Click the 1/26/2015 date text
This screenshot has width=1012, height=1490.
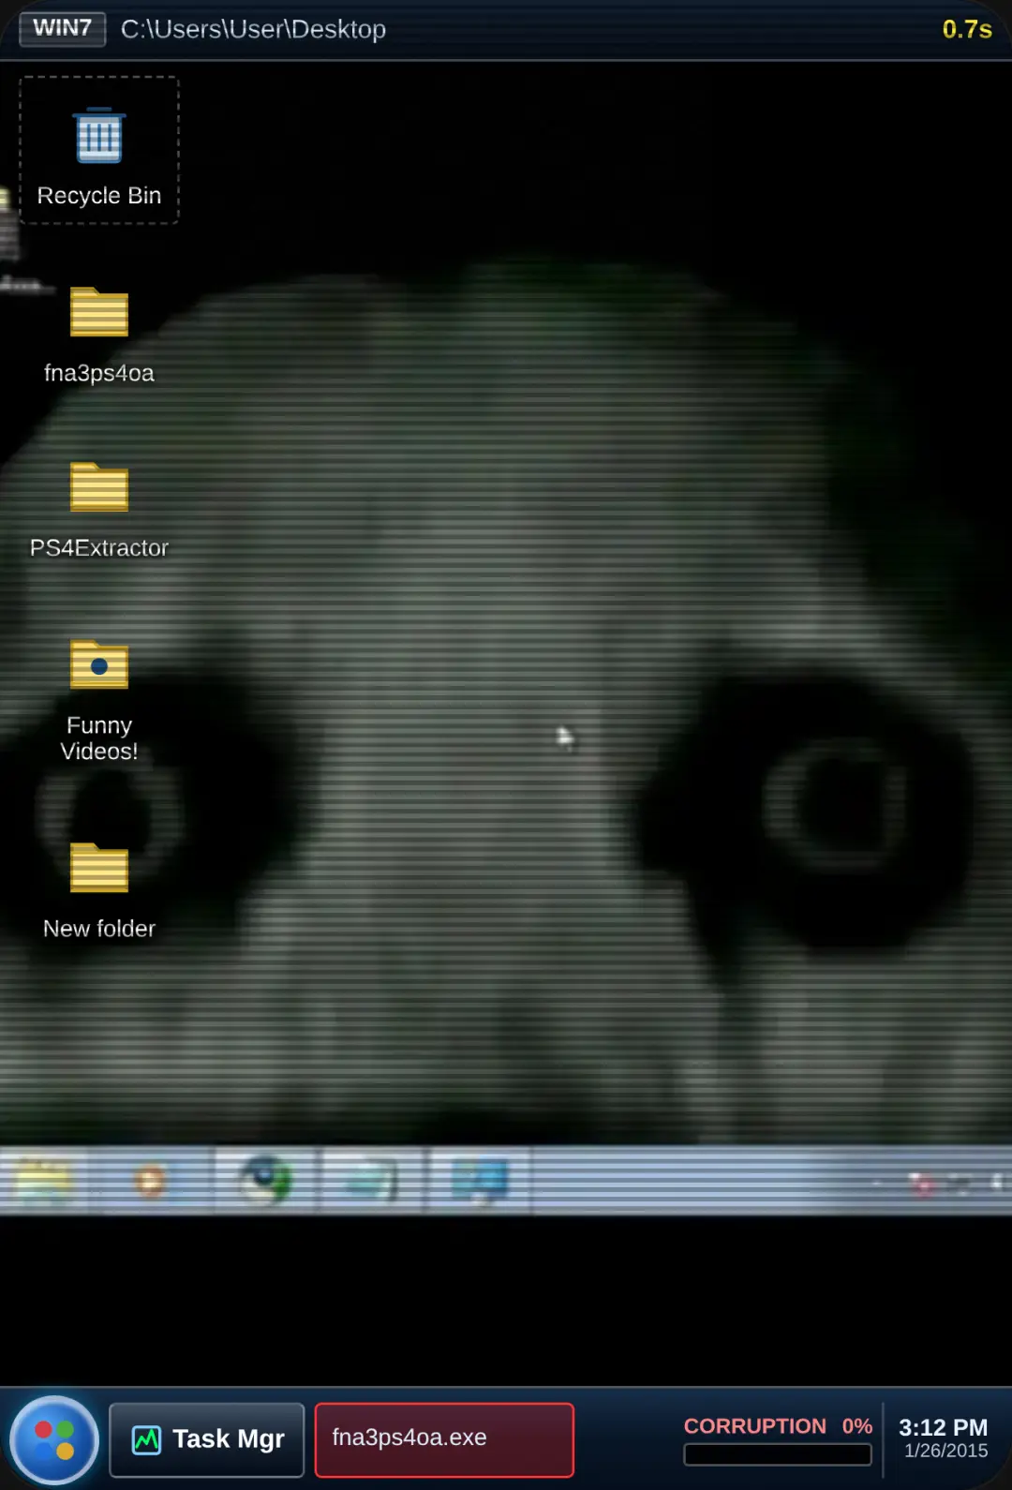[946, 1451]
